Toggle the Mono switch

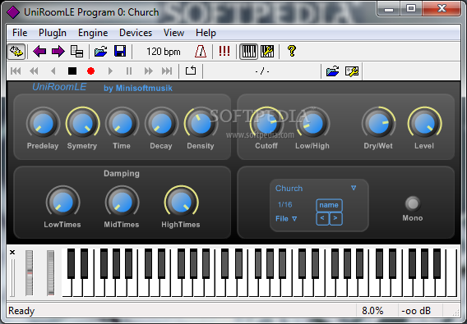[x=413, y=203]
